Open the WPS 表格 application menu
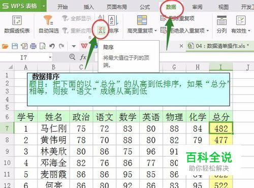Viewport: 254px width, 188px height. pyautogui.click(x=23, y=6)
